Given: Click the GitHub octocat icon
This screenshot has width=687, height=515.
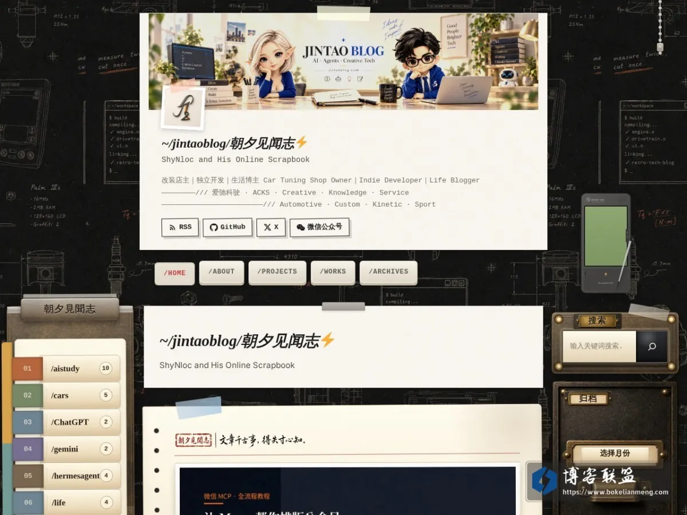Looking at the screenshot, I should click(214, 227).
